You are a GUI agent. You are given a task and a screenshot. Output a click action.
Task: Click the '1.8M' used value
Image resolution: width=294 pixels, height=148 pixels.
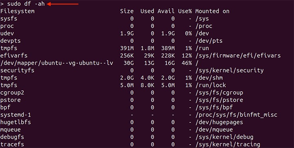pyautogui.click(x=147, y=48)
